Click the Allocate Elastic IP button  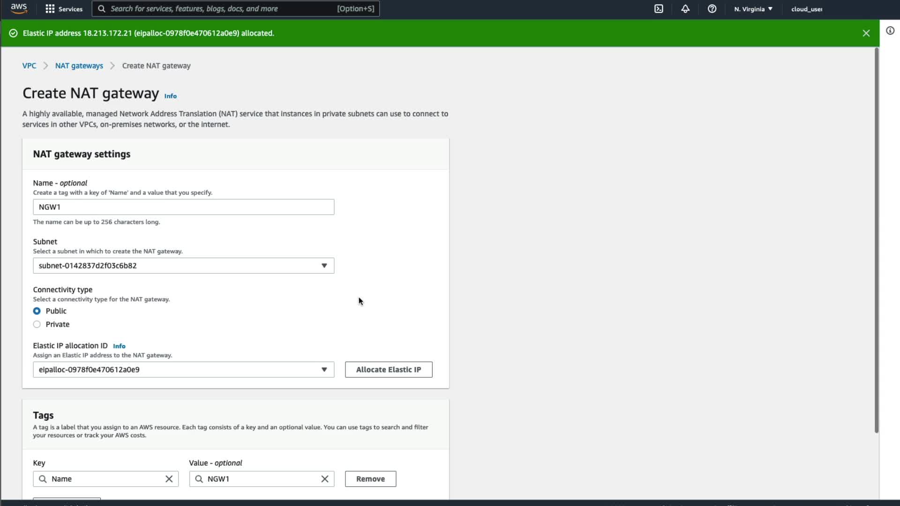click(x=388, y=370)
